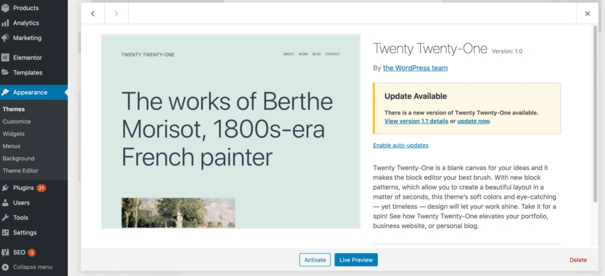Screen dimensions: 605x276
Task: Open the Theme Editor submenu item
Action: tap(20, 171)
